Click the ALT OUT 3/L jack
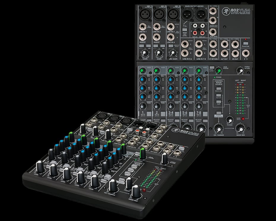This screenshot has height=221, width=276. (x=224, y=44)
